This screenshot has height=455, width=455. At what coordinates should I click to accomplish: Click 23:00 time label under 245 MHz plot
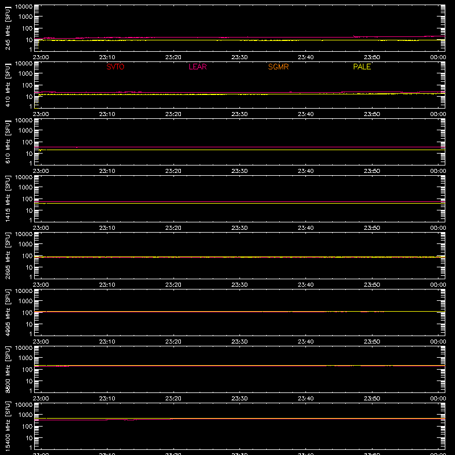40,57
